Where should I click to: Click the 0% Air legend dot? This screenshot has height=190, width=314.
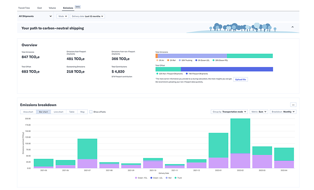pos(157,60)
